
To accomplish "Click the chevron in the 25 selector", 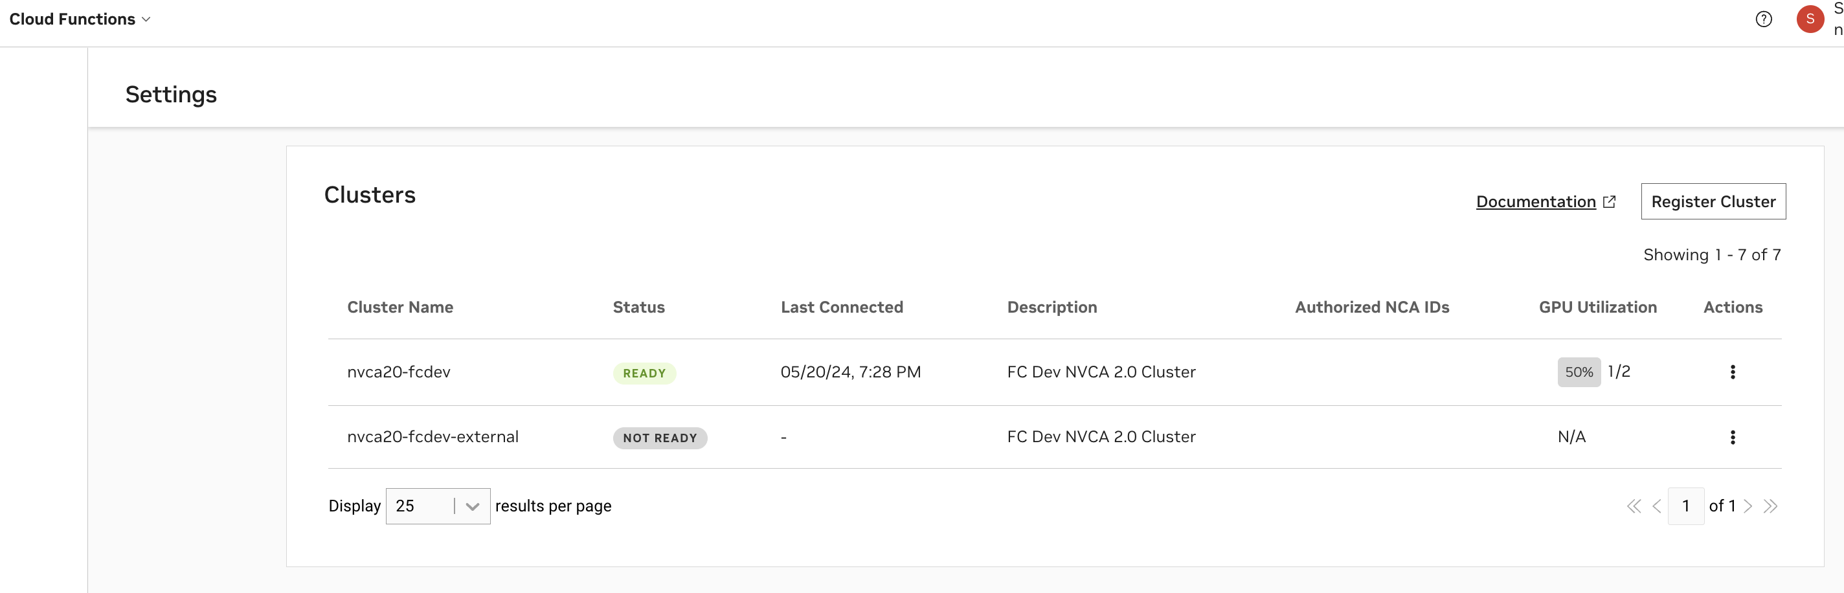I will [473, 506].
